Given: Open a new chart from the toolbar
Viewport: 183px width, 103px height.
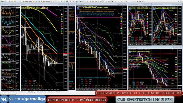Looking at the screenshot, I should (x=2, y=1).
